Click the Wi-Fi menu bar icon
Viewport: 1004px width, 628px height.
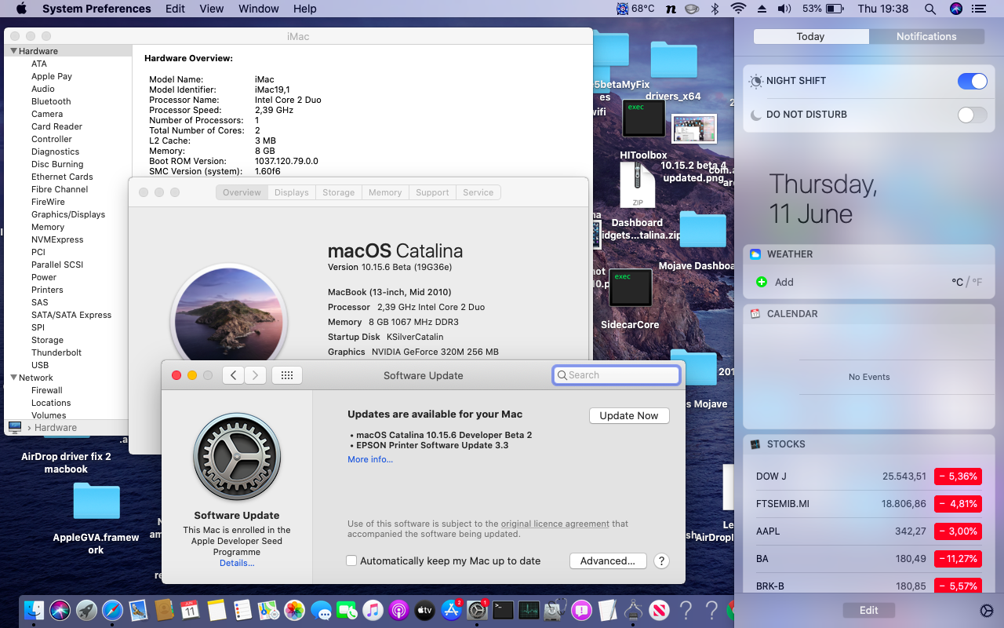(738, 9)
